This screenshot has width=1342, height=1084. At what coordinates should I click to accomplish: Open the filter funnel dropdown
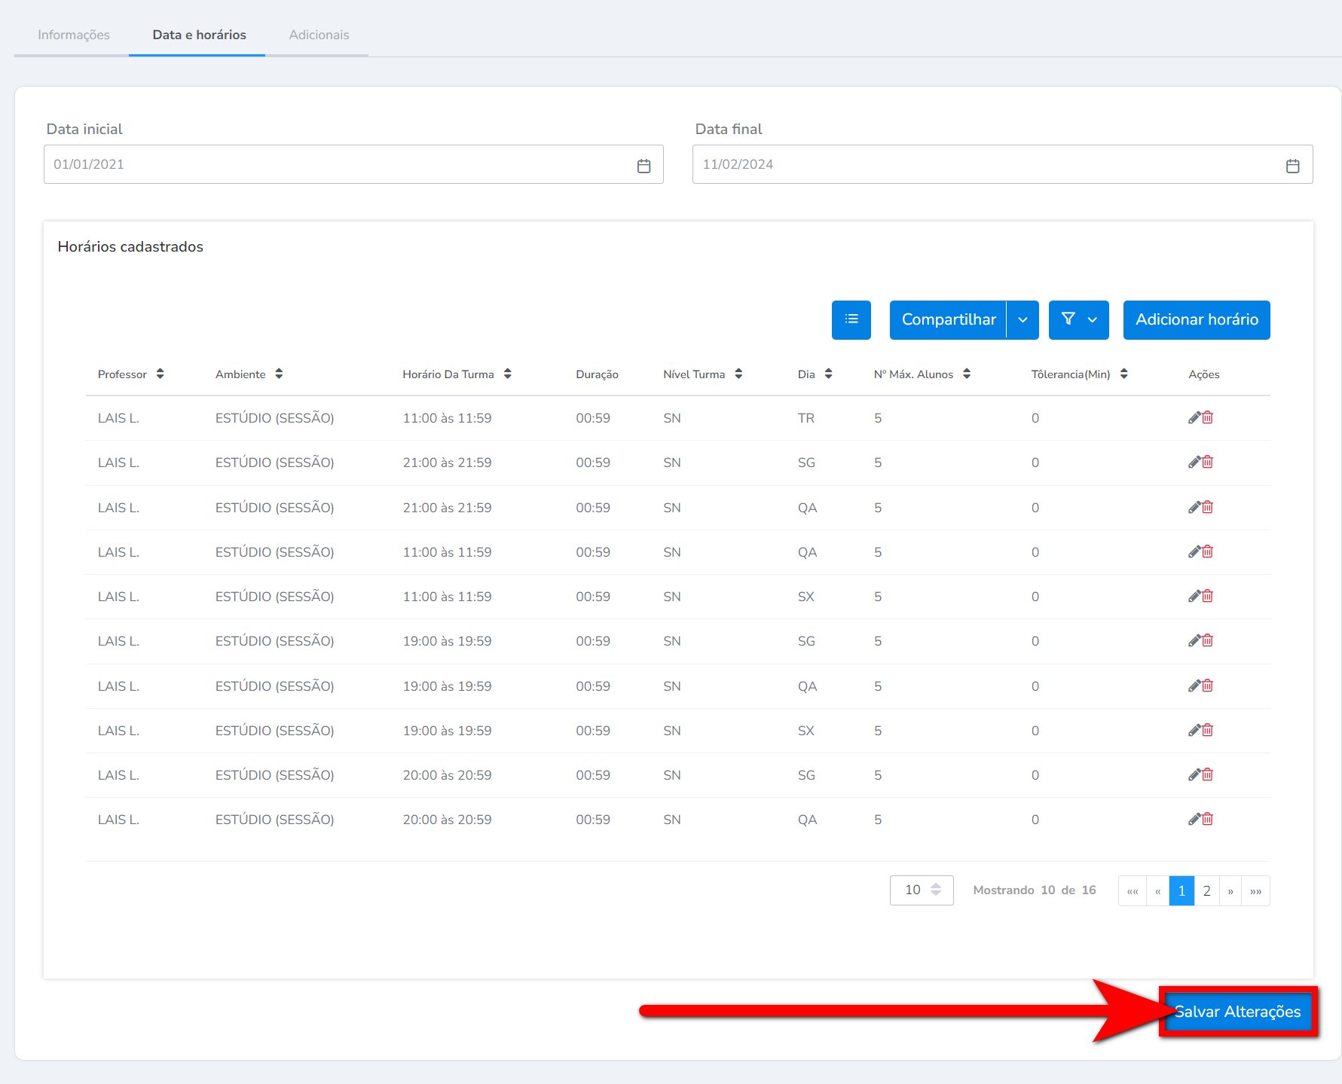point(1078,320)
